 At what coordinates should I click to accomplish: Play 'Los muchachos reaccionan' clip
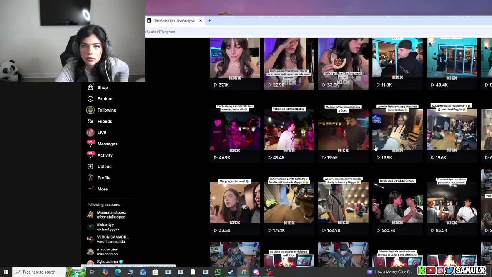pyautogui.click(x=452, y=133)
